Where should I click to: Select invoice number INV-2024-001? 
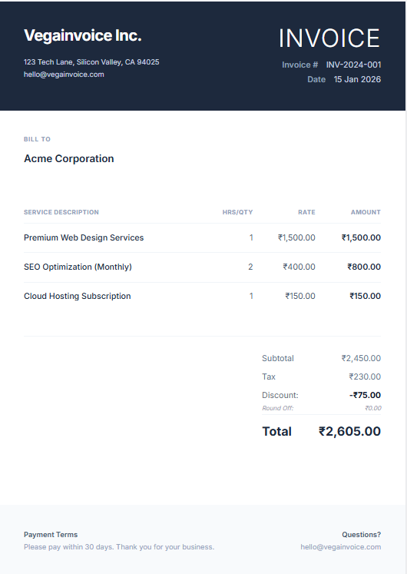(x=353, y=65)
